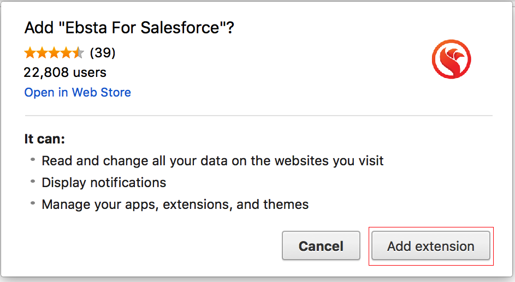Click the Ebsta red bird logo
Viewport: 515px width, 282px height.
click(x=451, y=59)
